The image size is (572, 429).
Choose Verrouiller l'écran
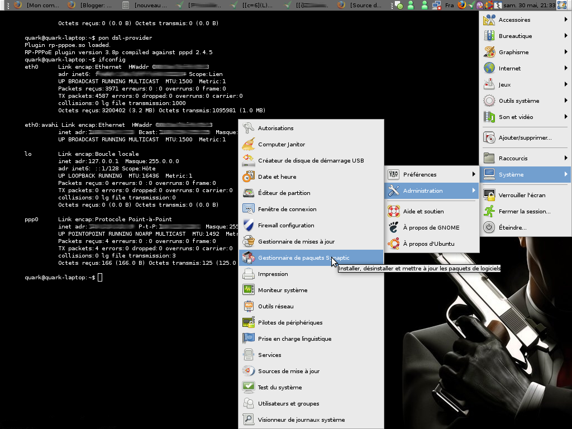(x=526, y=195)
